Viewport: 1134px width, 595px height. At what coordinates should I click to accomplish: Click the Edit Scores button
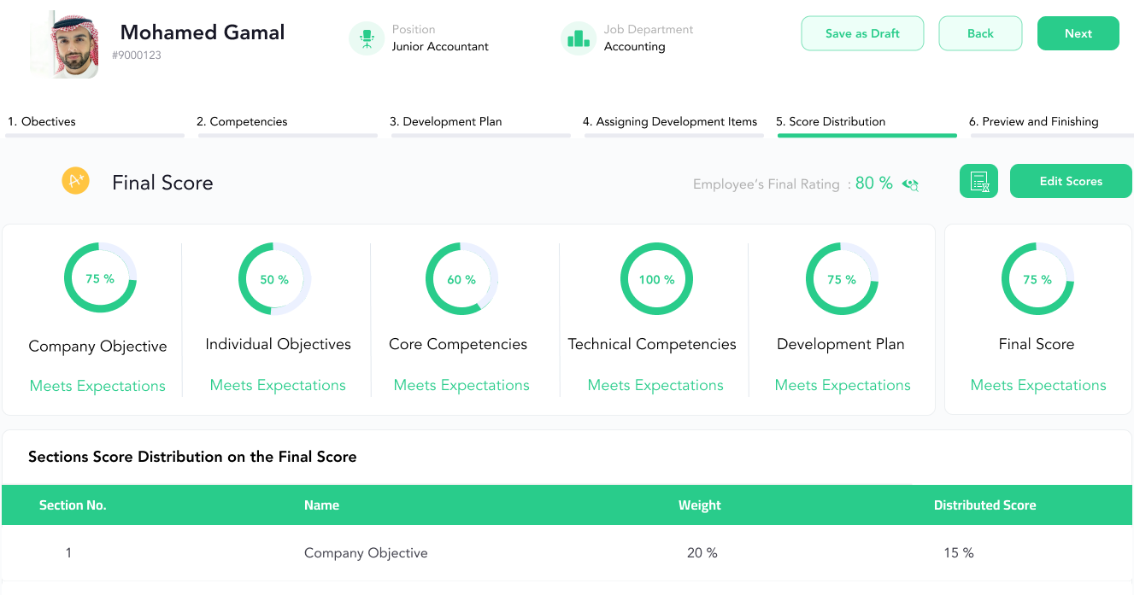[1071, 181]
